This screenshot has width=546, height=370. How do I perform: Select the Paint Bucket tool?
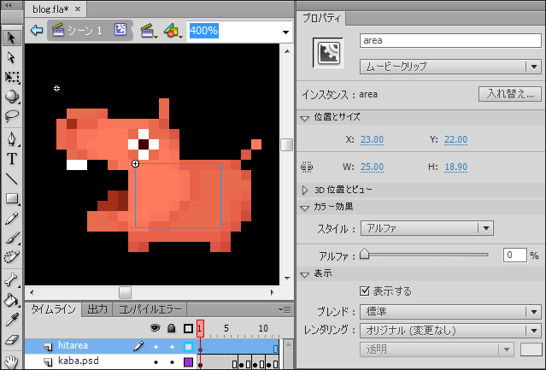pos(12,300)
